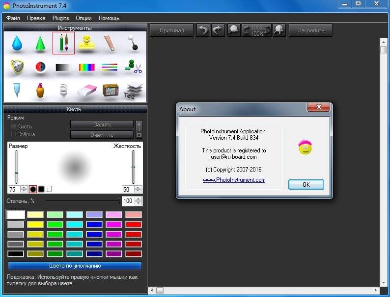Select the skin-tone finger tool
This screenshot has height=297, width=390.
(x=110, y=43)
